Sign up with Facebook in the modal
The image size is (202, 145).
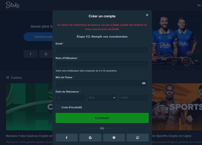(67, 138)
